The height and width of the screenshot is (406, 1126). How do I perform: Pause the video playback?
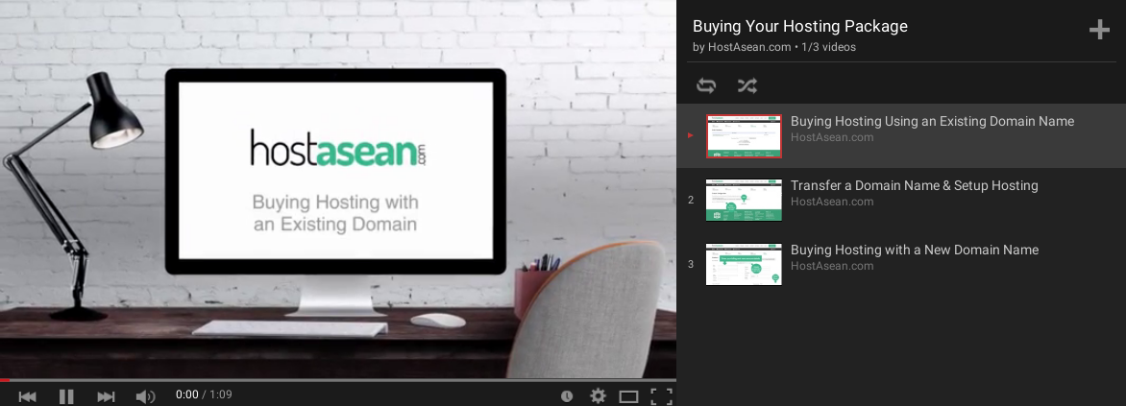point(66,396)
